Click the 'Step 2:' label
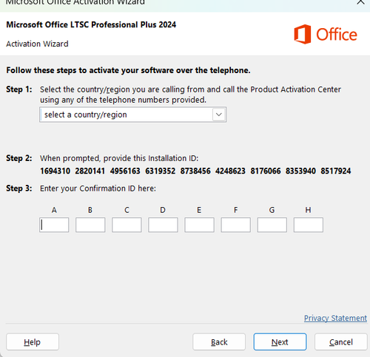Viewport: 370px width, 357px height. [x=19, y=158]
